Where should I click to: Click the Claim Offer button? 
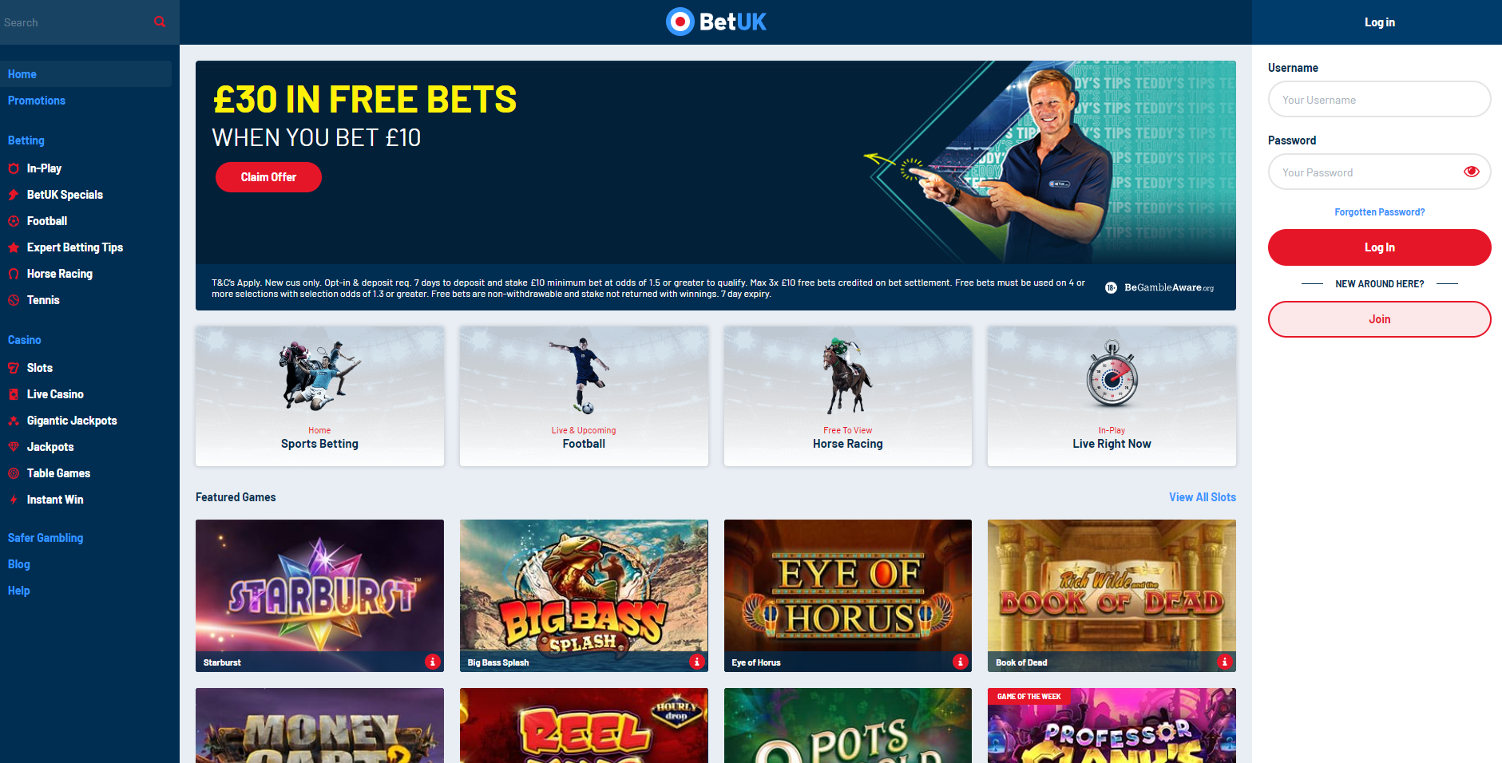[268, 177]
